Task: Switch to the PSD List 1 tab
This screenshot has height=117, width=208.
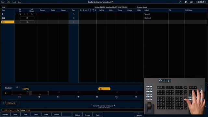Action: (11, 103)
